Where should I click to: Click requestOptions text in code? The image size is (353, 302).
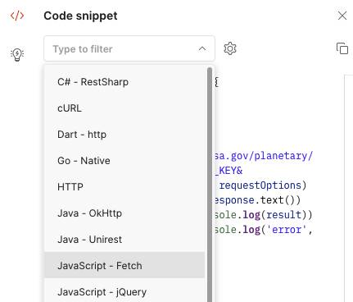(260, 185)
